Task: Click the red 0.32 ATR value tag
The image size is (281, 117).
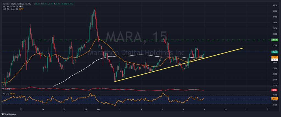Action: pyautogui.click(x=274, y=90)
